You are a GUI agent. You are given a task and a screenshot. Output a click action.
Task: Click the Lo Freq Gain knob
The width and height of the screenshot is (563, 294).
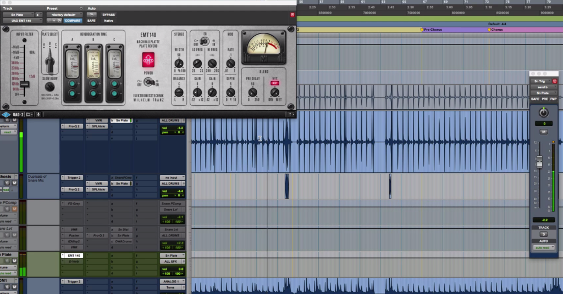point(197,92)
